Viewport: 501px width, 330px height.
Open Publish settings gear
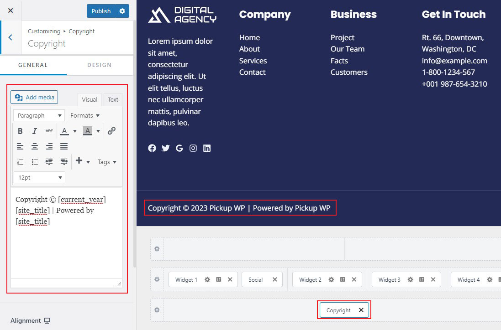[x=122, y=11]
